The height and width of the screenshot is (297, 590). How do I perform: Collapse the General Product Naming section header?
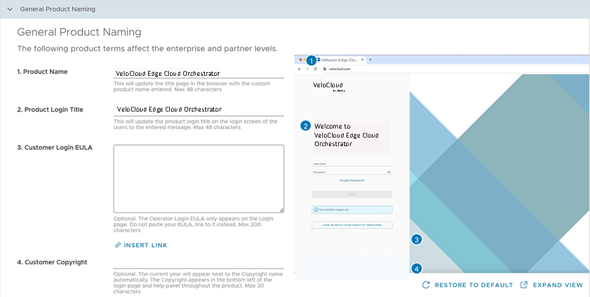click(10, 10)
